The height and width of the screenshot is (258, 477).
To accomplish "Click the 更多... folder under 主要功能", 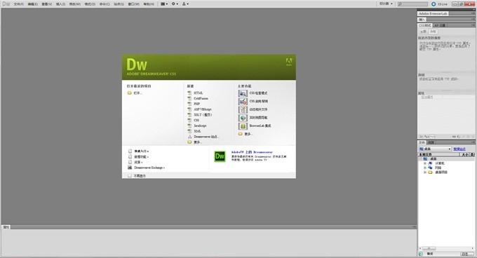I will (x=241, y=134).
